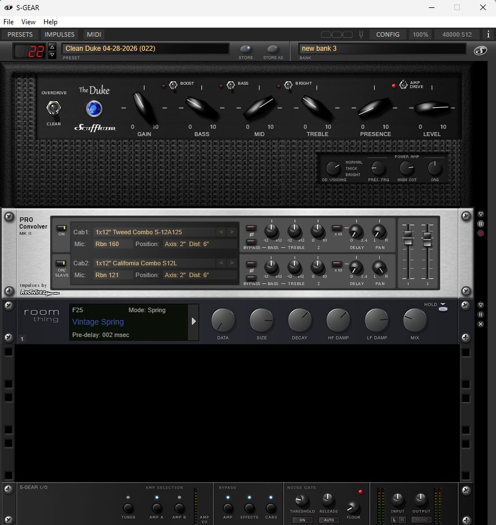Step preset number up with arrow

coord(52,47)
